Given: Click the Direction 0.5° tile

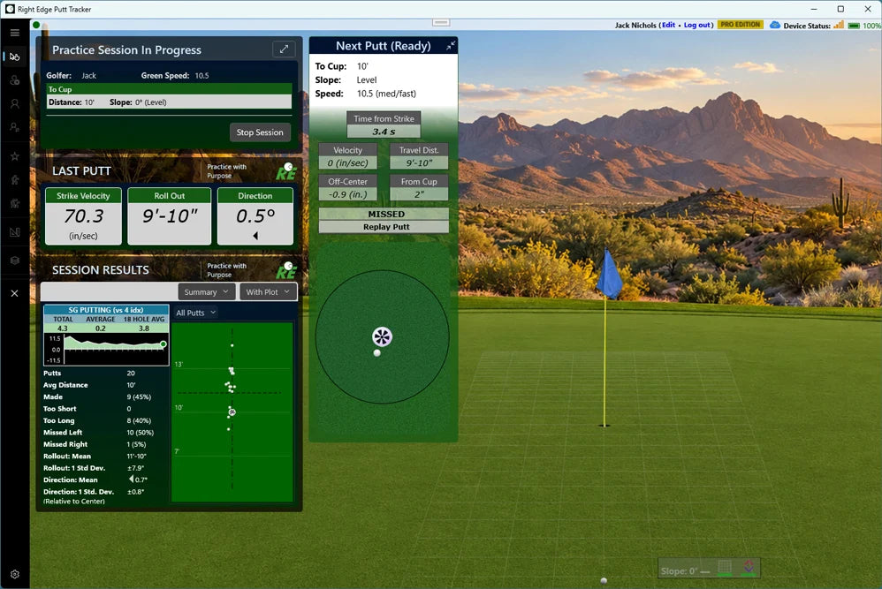Looking at the screenshot, I should (x=255, y=215).
